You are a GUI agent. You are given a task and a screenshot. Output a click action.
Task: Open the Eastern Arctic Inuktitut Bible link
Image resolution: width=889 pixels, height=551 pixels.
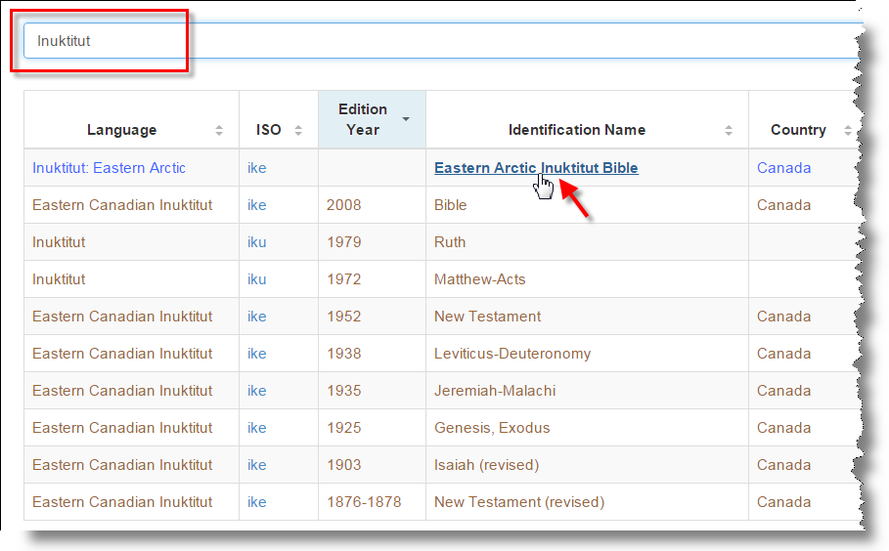[x=536, y=168]
